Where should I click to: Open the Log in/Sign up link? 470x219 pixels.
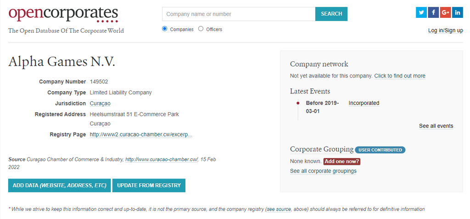coord(445,30)
